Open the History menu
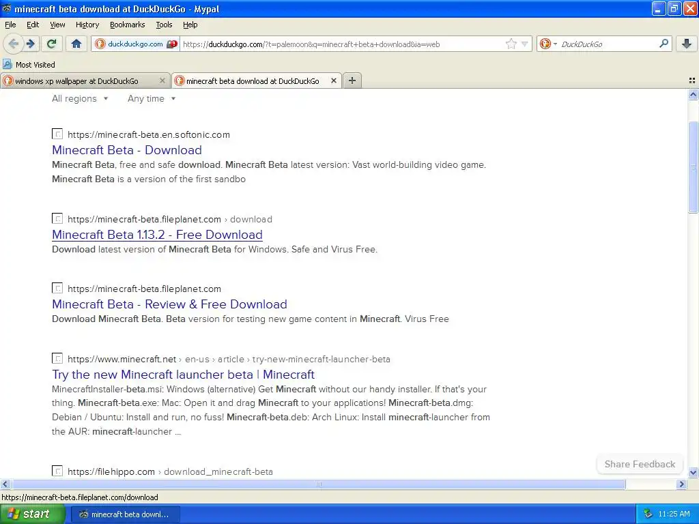This screenshot has height=524, width=699. click(87, 25)
